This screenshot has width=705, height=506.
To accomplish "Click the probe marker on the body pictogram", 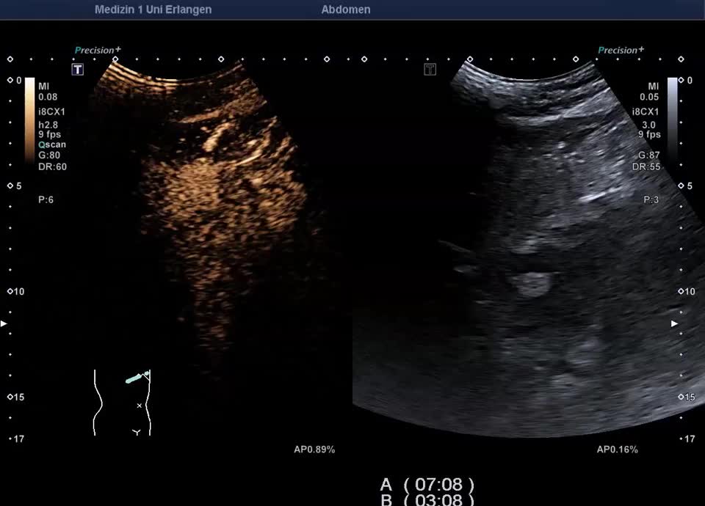I will [x=137, y=378].
